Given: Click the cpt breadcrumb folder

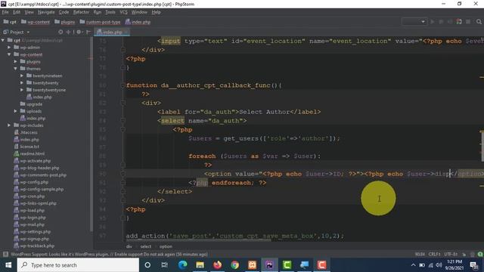Looking at the screenshot, I should click(x=10, y=22).
